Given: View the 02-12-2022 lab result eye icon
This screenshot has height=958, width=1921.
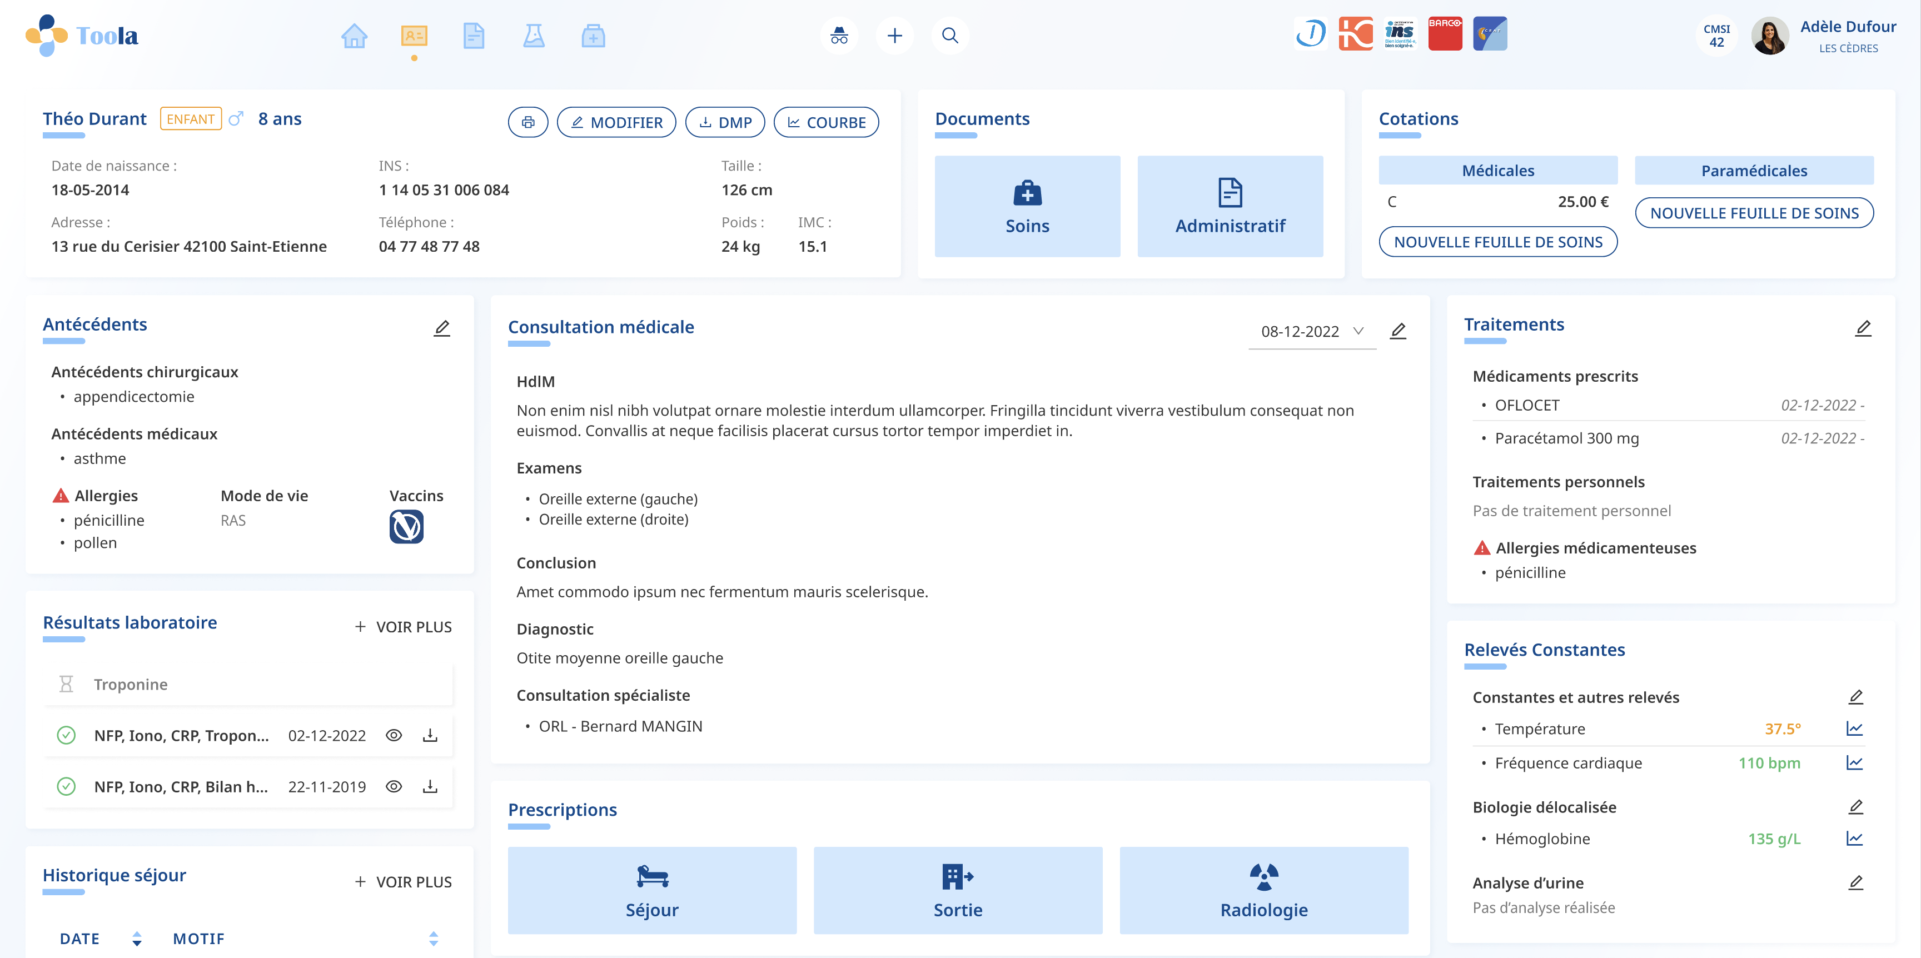Looking at the screenshot, I should tap(394, 735).
